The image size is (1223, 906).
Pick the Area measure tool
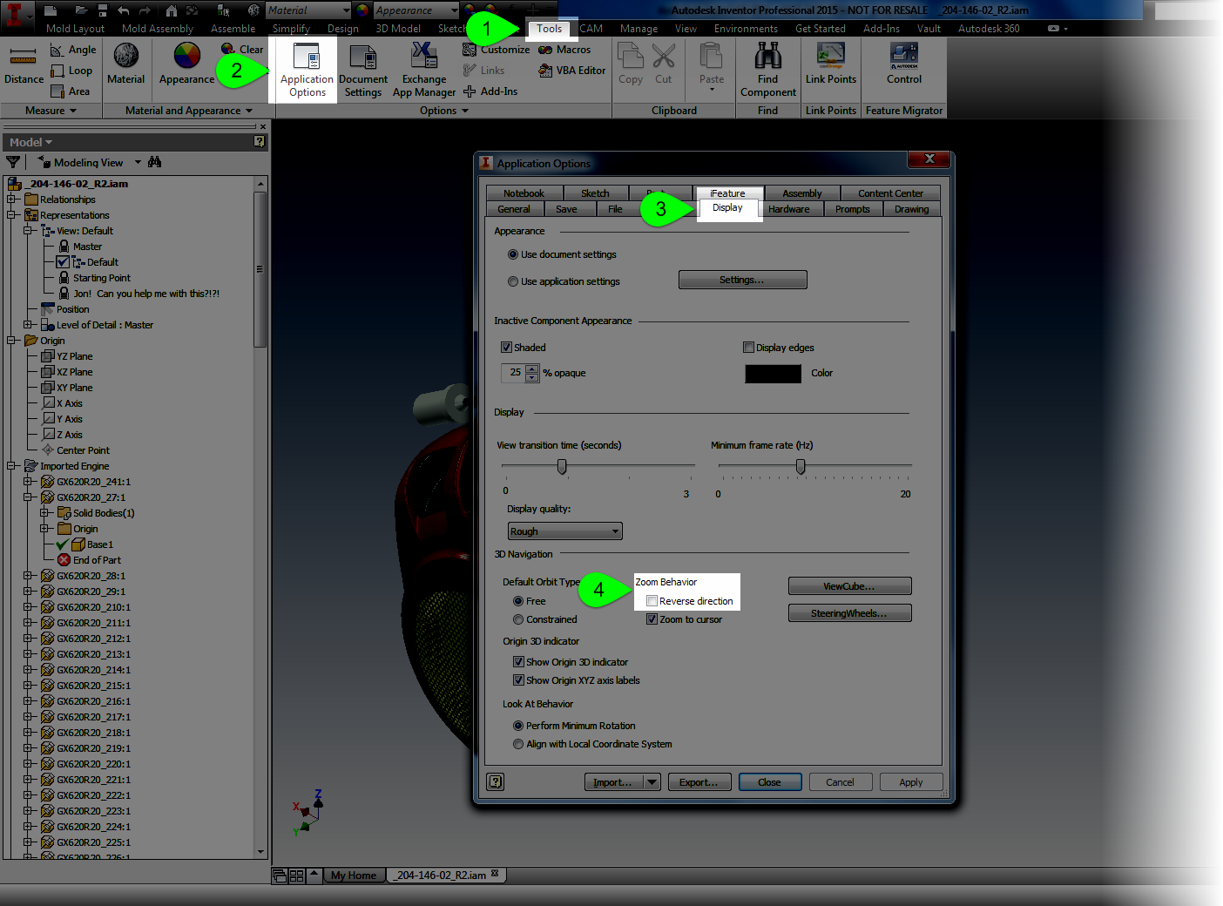coord(71,91)
